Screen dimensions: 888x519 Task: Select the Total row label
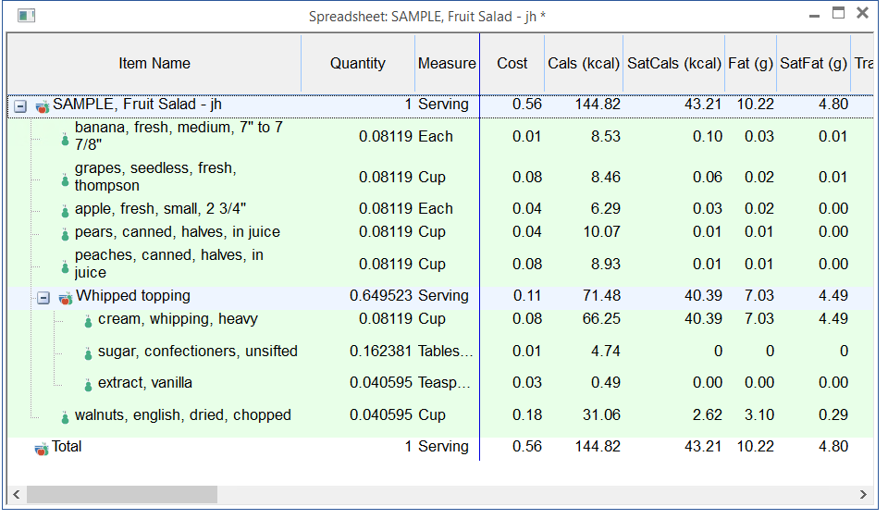67,447
